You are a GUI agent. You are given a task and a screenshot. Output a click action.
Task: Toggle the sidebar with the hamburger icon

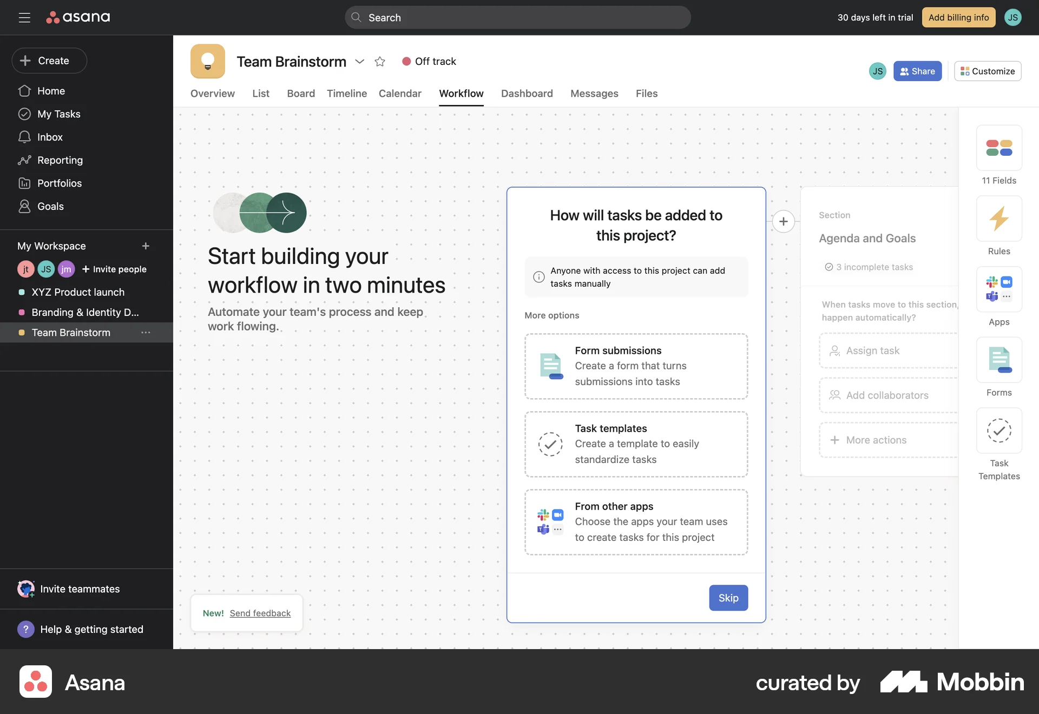point(24,17)
